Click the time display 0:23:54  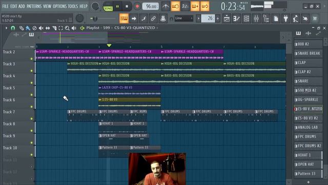233,7
